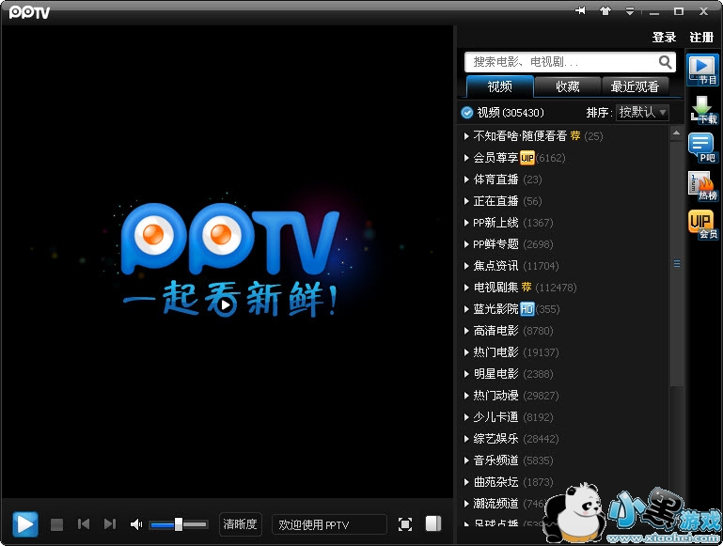The image size is (723, 546).
Task: Click the PPTV logo in title bar
Action: [x=29, y=12]
